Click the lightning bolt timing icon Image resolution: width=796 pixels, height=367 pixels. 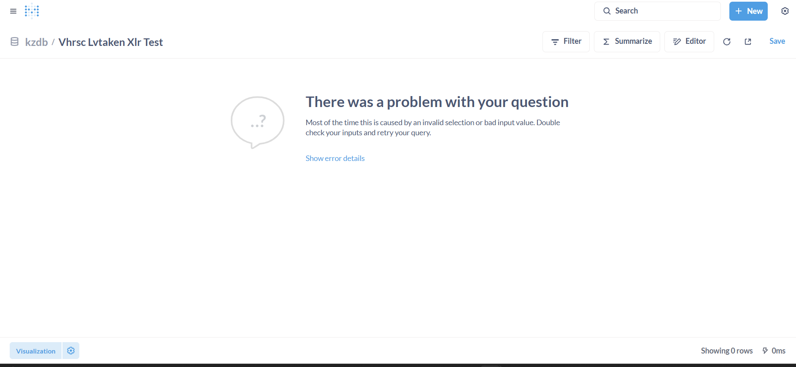click(x=765, y=351)
